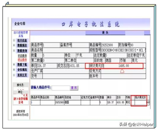Click the 币制 value 美元 in form

point(134,60)
